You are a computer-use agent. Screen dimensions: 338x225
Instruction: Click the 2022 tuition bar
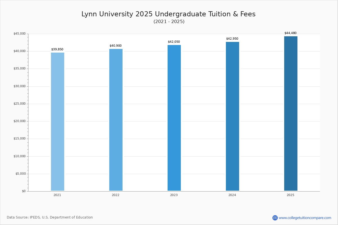116,120
